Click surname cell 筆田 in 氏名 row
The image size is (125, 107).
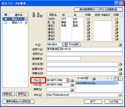(x=66, y=22)
